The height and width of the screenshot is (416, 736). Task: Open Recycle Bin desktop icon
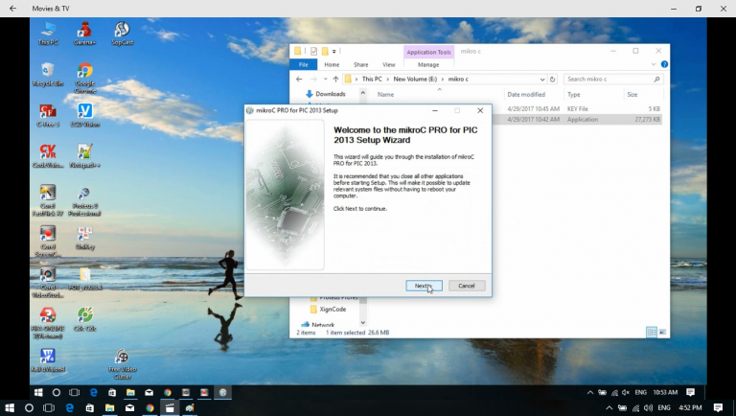pos(48,74)
